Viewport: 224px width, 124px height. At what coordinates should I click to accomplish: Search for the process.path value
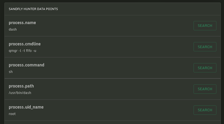coord(205,89)
